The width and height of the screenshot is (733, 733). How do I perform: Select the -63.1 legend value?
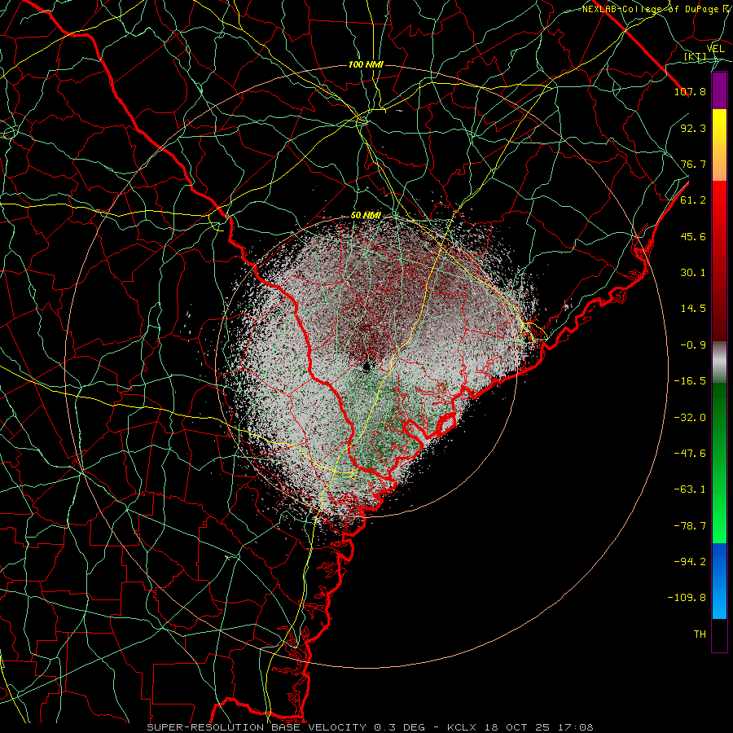click(x=690, y=489)
